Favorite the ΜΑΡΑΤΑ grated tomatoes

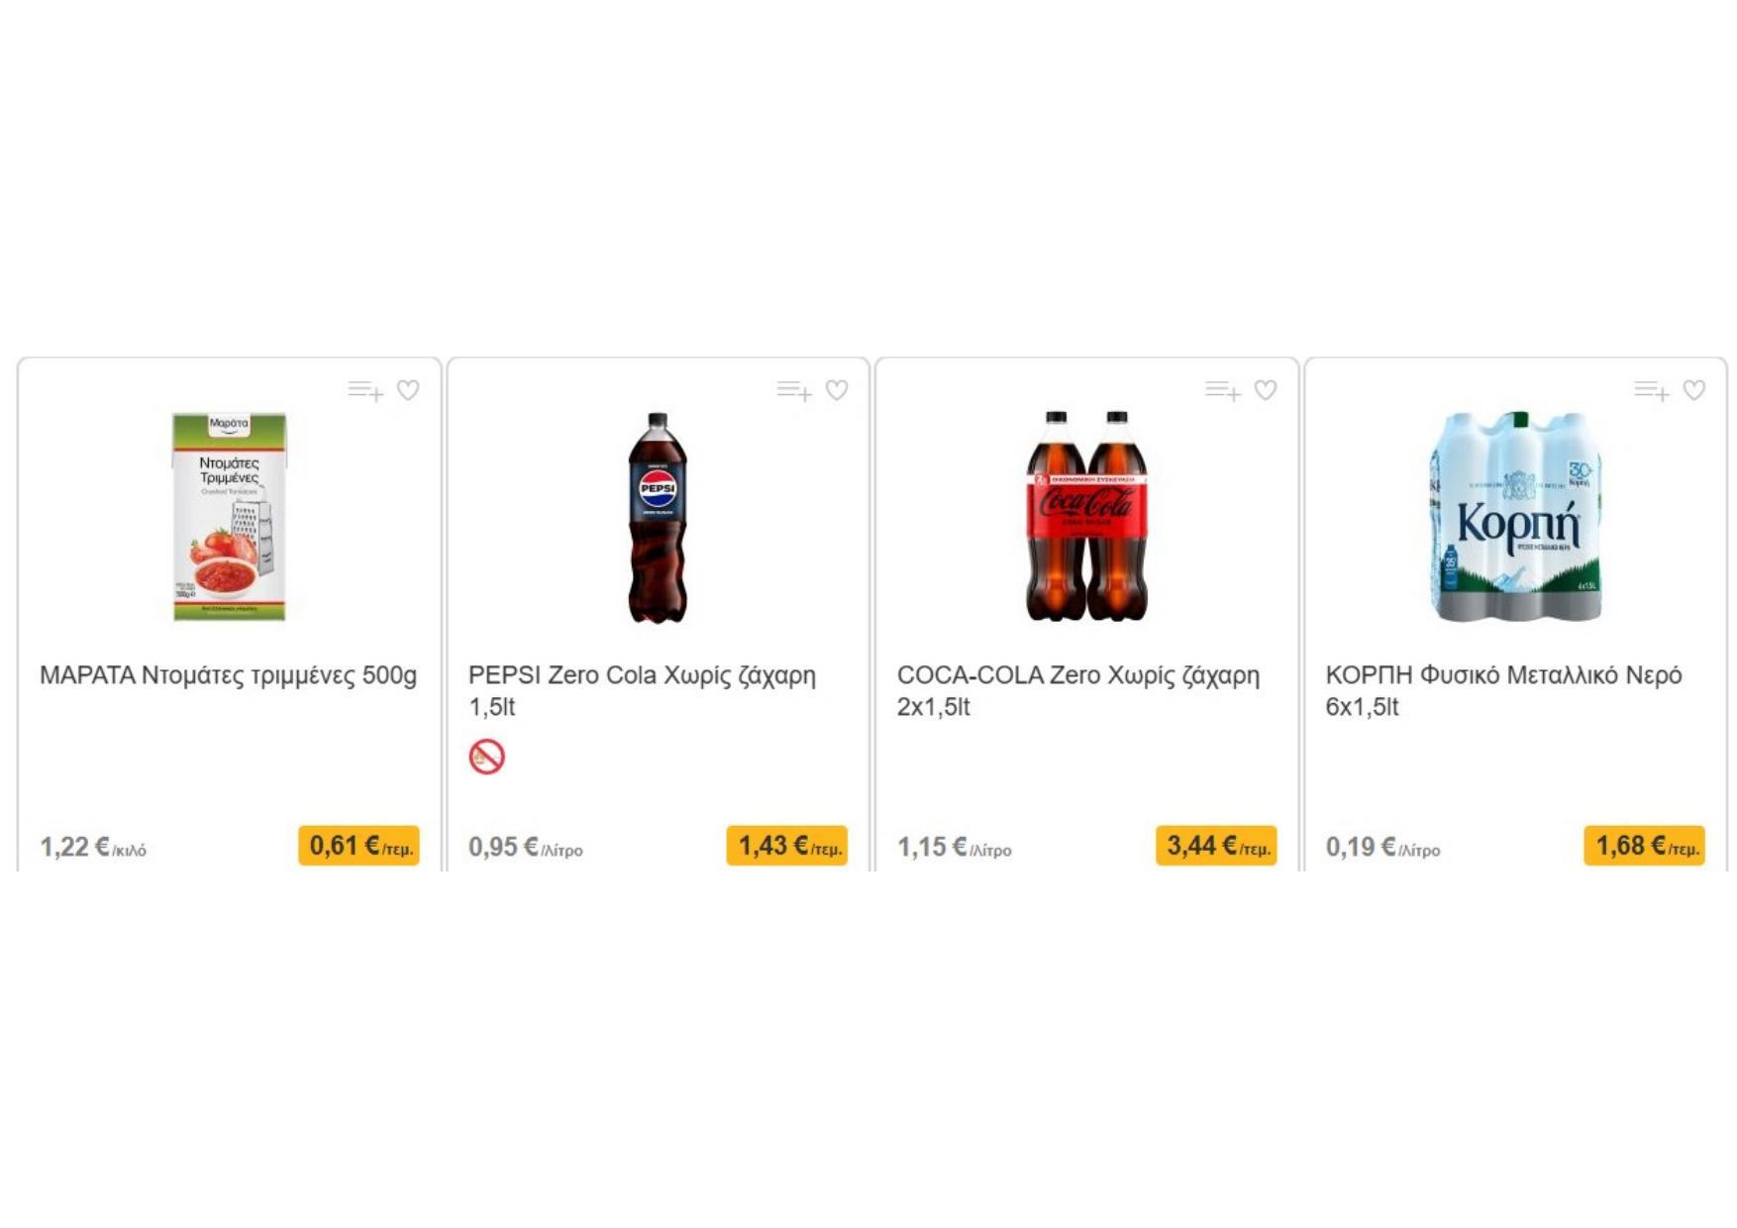pos(408,391)
